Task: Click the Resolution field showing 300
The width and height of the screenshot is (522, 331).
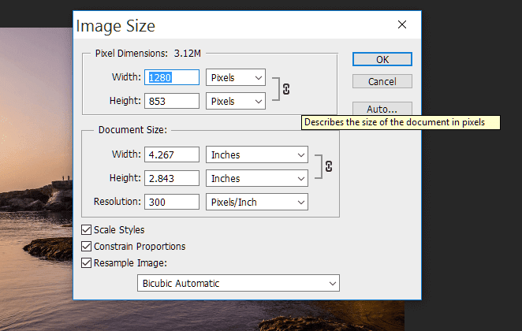Action: pos(172,202)
